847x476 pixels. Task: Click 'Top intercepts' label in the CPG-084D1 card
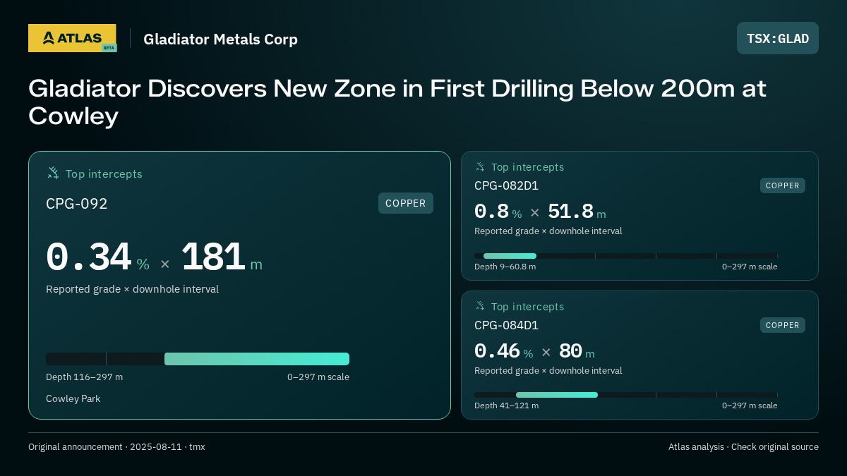(x=527, y=307)
